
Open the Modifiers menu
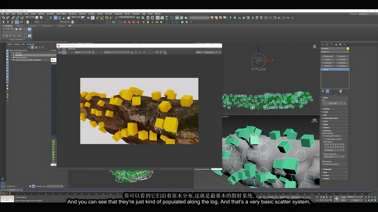coord(41,14)
